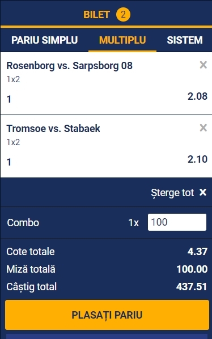The image size is (212, 339).
Task: Switch to Pariu Simplu tab
Action: pos(45,40)
